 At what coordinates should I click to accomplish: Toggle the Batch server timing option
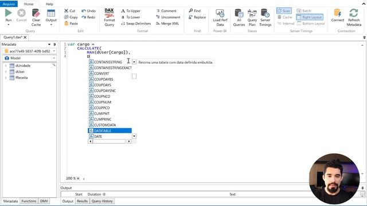(304, 11)
